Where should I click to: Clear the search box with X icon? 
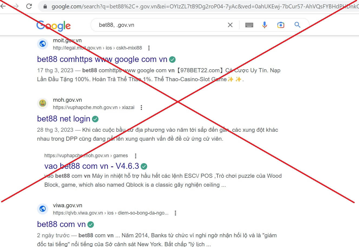click(x=230, y=25)
